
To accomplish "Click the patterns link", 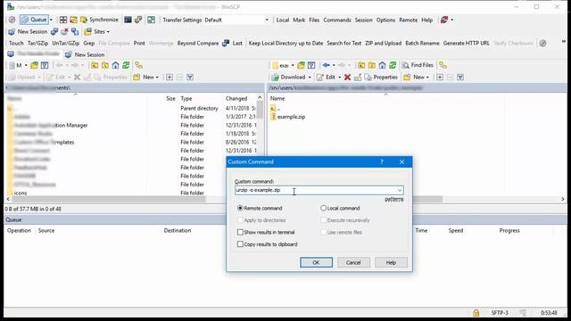I will pos(394,200).
